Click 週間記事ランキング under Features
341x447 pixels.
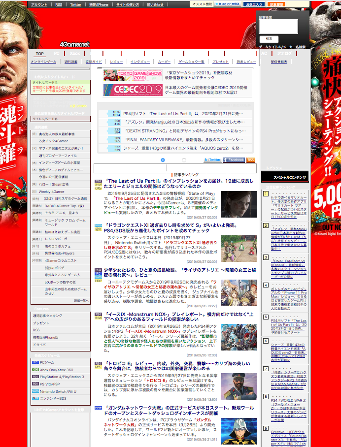(x=47, y=316)
